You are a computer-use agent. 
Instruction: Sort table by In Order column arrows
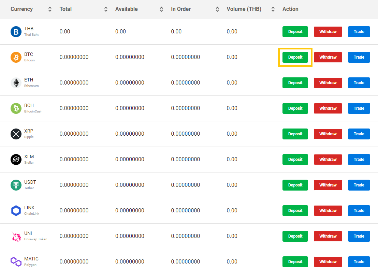(x=217, y=9)
